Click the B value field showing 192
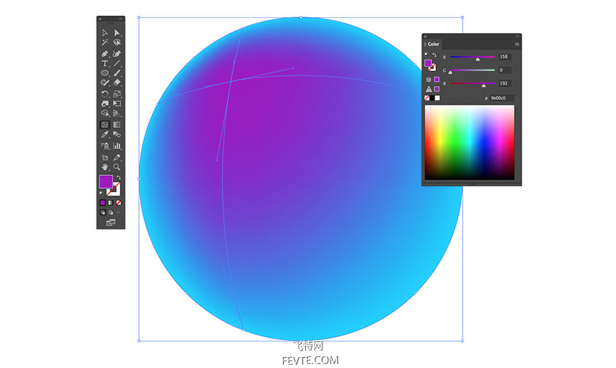Screen dimensions: 616x368 click(x=505, y=83)
